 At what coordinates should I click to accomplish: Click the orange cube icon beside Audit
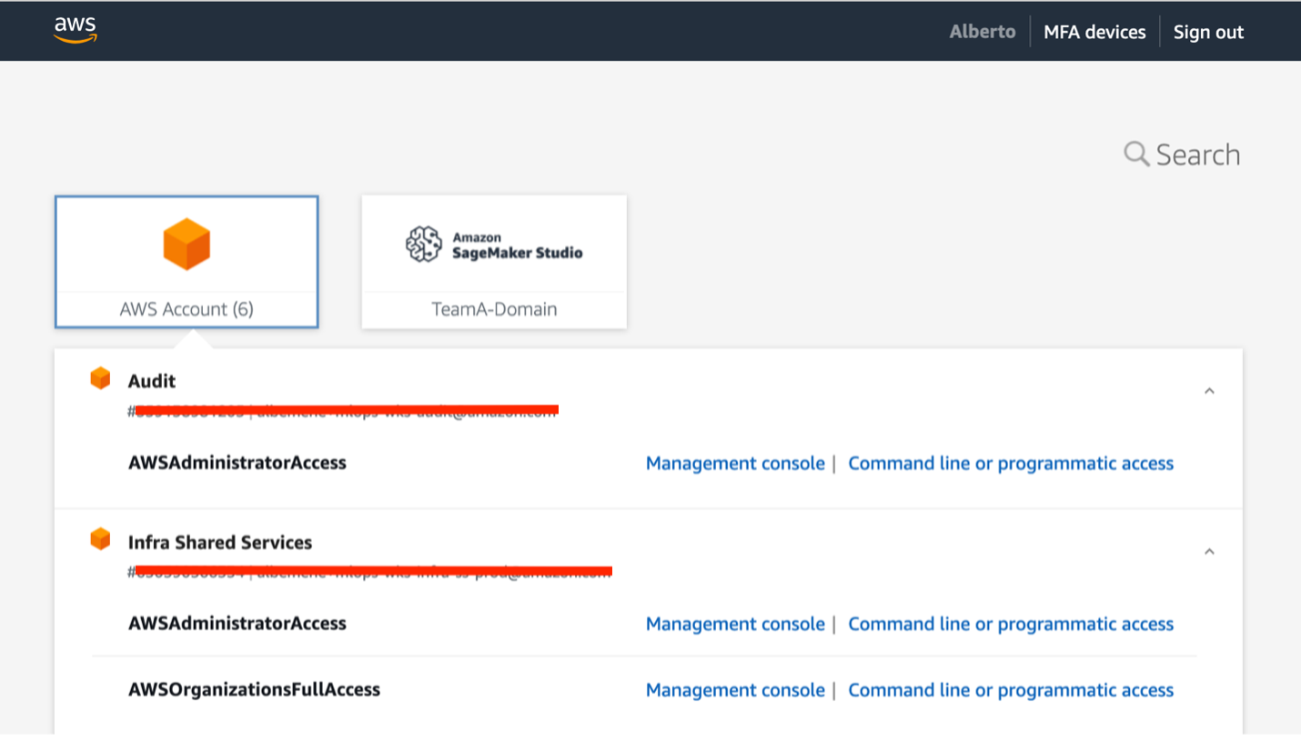point(100,378)
